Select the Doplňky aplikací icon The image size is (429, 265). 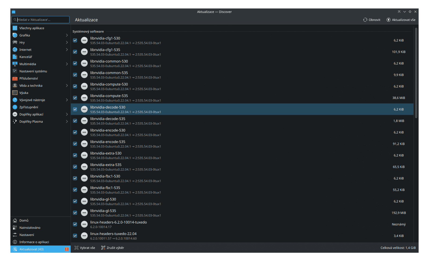click(15, 114)
